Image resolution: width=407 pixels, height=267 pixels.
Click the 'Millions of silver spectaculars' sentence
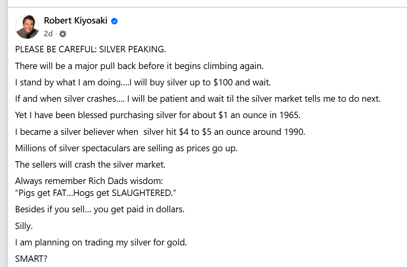(x=126, y=148)
